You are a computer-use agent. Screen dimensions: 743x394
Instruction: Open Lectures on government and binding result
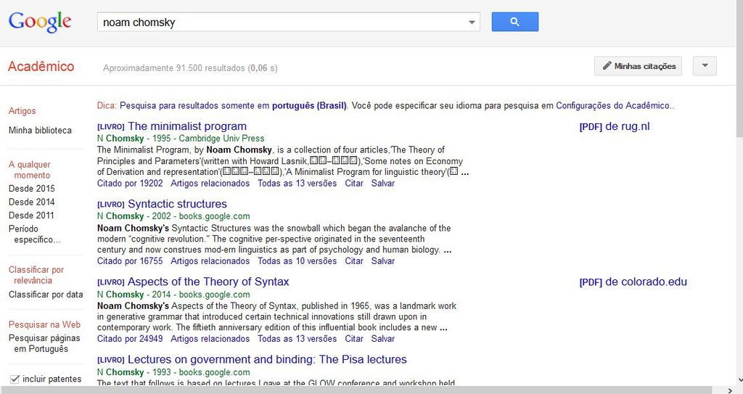[x=267, y=359]
